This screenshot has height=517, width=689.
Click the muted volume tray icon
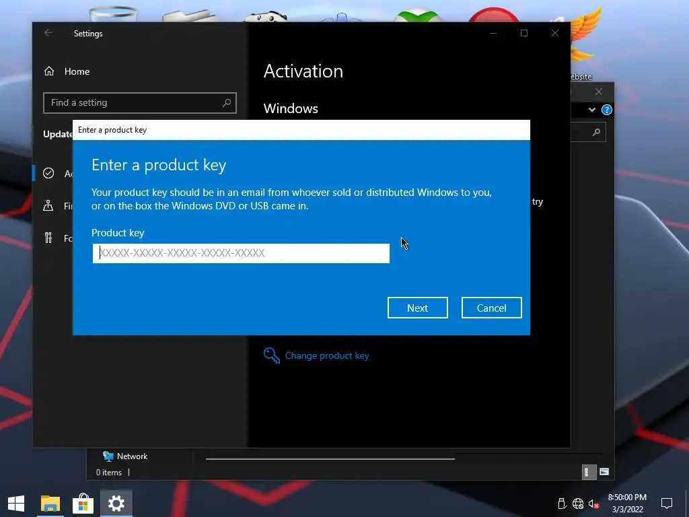click(x=593, y=504)
